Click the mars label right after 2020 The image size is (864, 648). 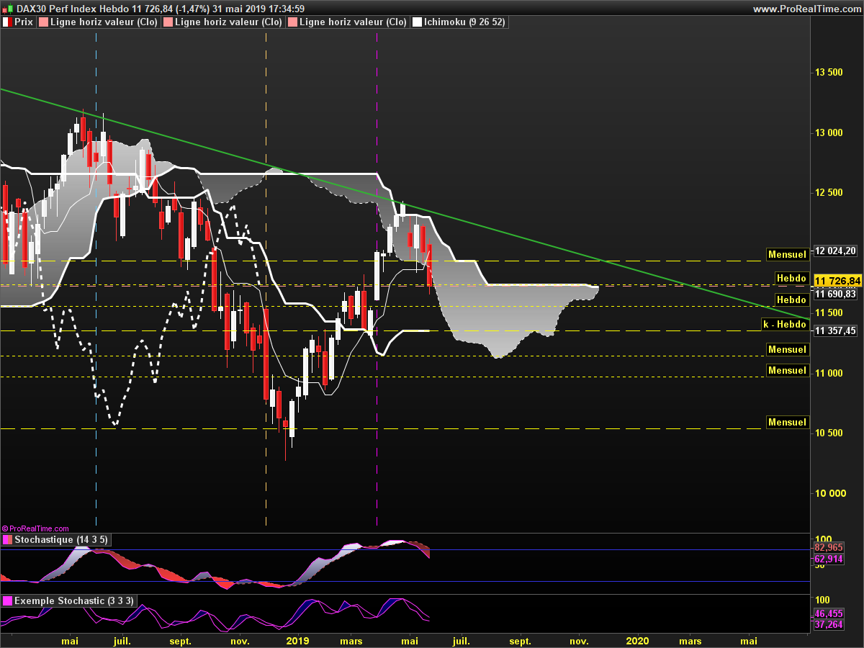coord(690,640)
